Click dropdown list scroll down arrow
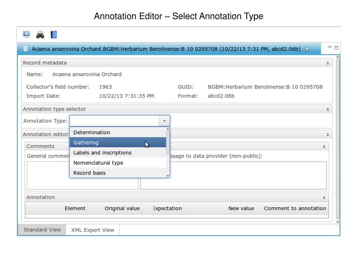The width and height of the screenshot is (357, 268). [x=168, y=176]
